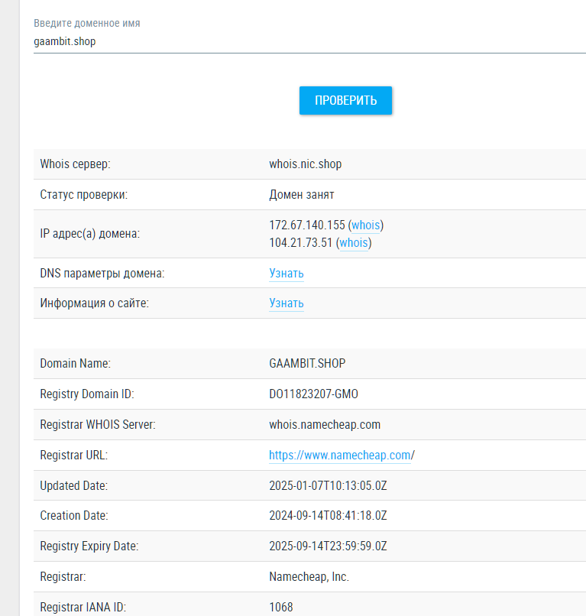Click the 'Домен занят' status text
This screenshot has width=586, height=616.
[x=302, y=194]
